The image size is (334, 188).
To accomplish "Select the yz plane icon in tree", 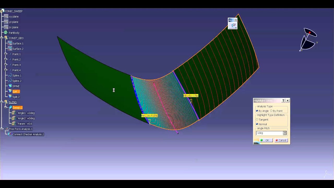I will point(6,22).
